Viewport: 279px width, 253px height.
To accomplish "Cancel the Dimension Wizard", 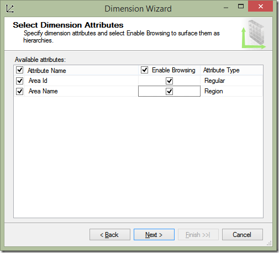I will click(243, 235).
